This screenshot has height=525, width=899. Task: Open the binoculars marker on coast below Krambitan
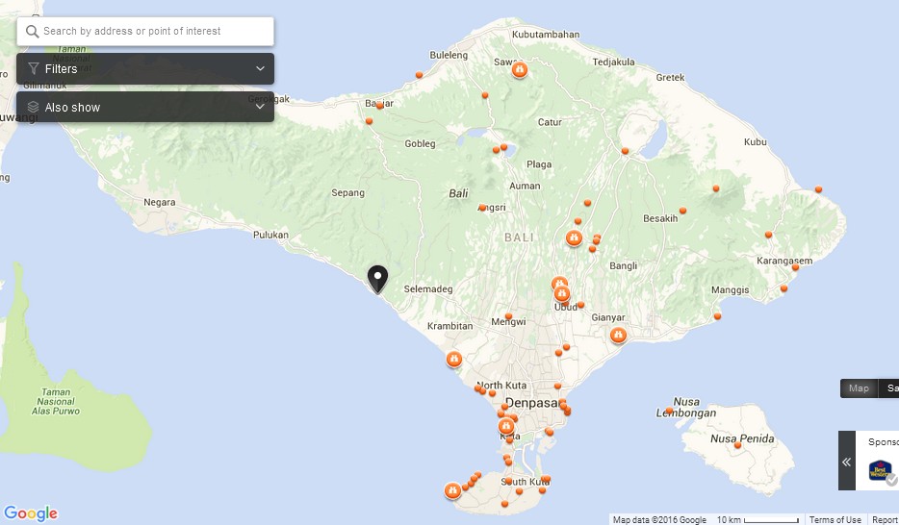pyautogui.click(x=453, y=360)
